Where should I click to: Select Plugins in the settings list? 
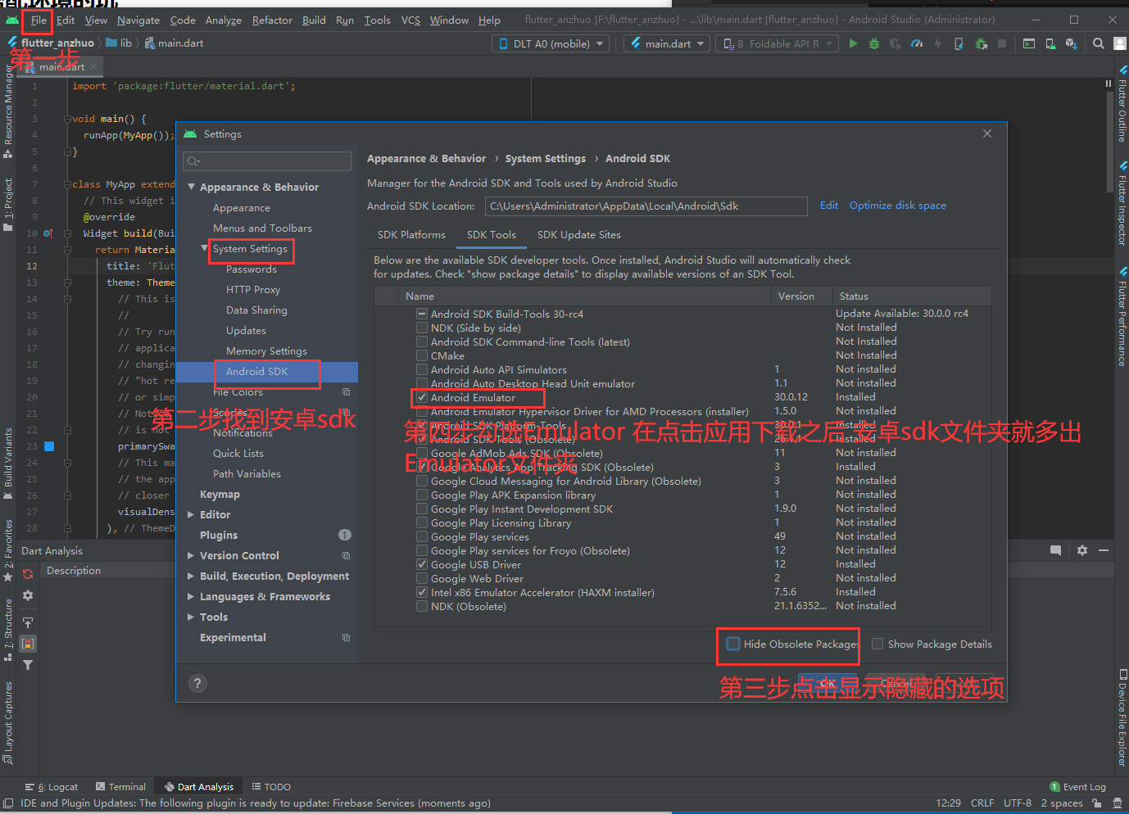[219, 536]
